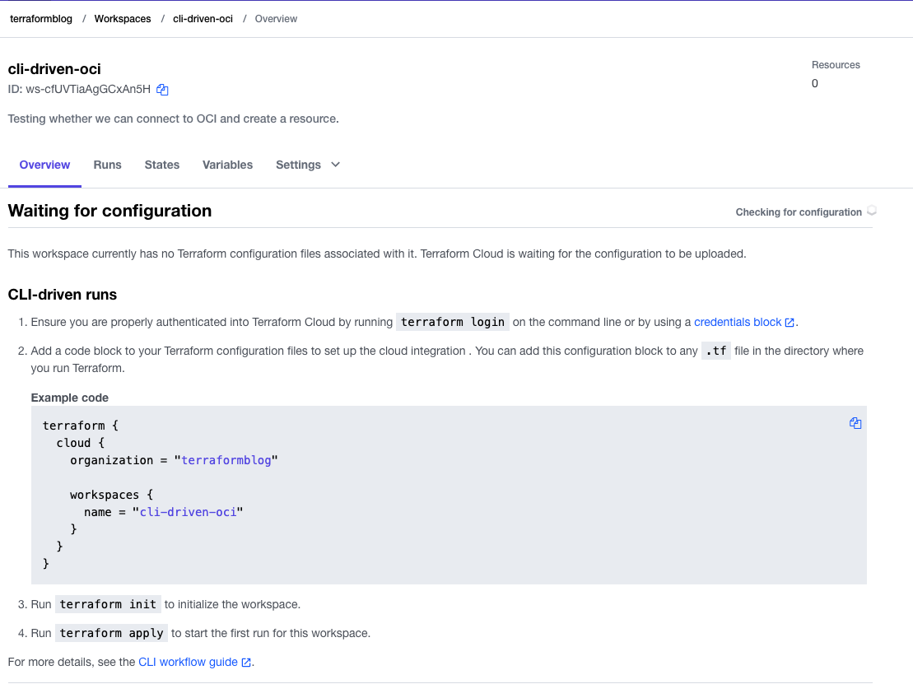
Task: Expand the Settings dropdown chevron
Action: coord(335,165)
